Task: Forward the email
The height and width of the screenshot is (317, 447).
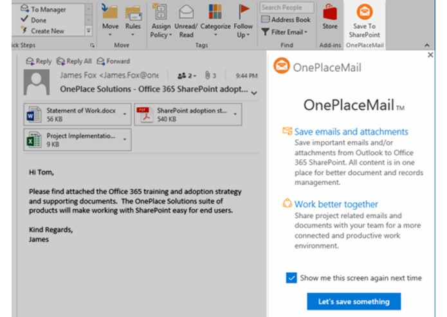Action: (x=113, y=61)
